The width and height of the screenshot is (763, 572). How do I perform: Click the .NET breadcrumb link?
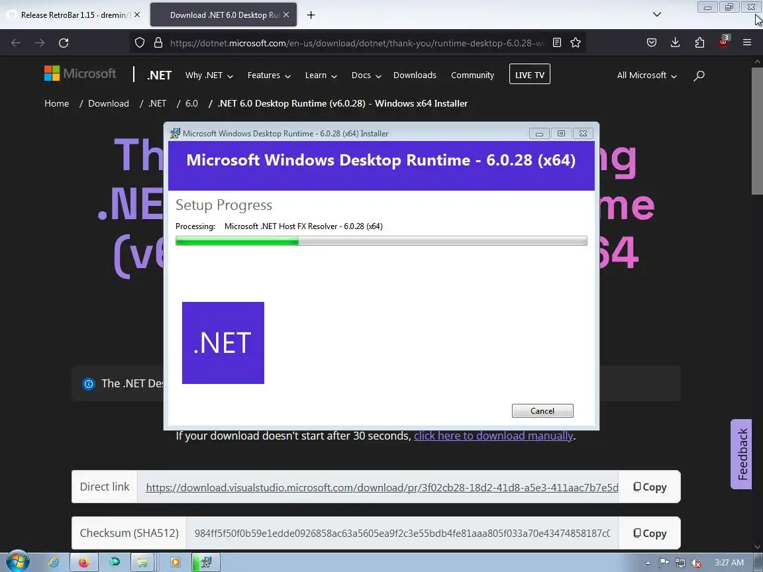pyautogui.click(x=157, y=103)
